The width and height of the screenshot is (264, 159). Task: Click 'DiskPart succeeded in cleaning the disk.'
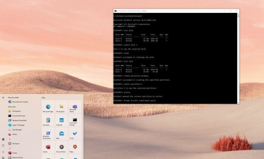[x=134, y=58]
